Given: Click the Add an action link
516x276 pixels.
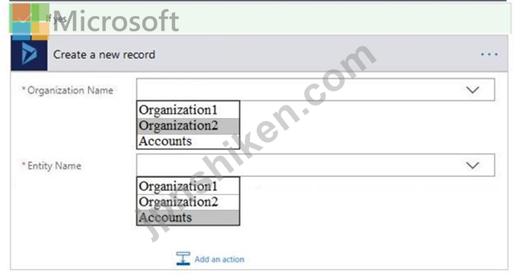Looking at the screenshot, I should coord(219,259).
